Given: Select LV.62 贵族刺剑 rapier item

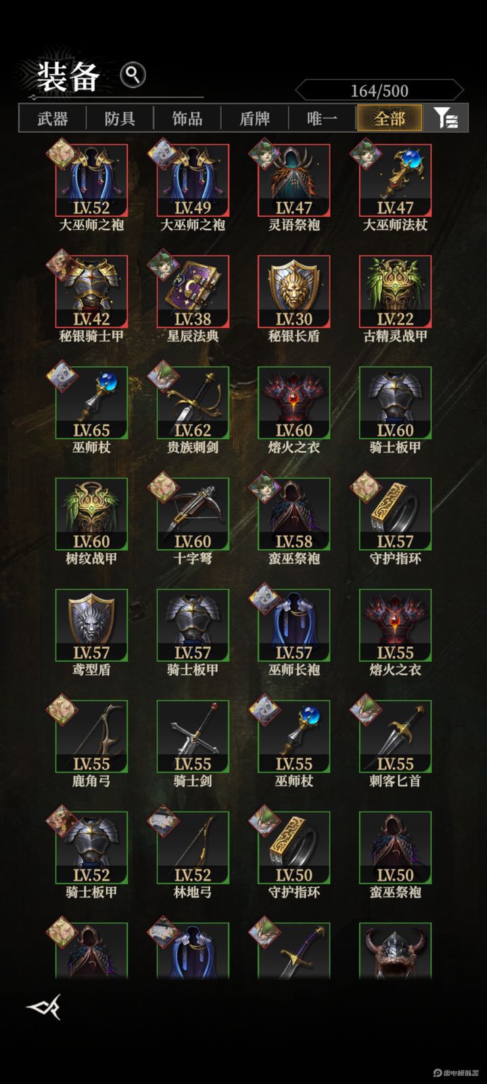Looking at the screenshot, I should 192,402.
